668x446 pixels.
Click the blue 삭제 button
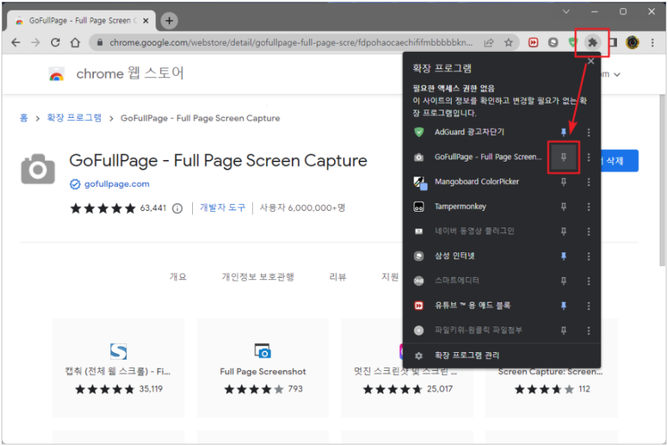coord(619,161)
